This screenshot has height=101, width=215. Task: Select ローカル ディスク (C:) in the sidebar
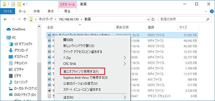pyautogui.click(x=23, y=88)
